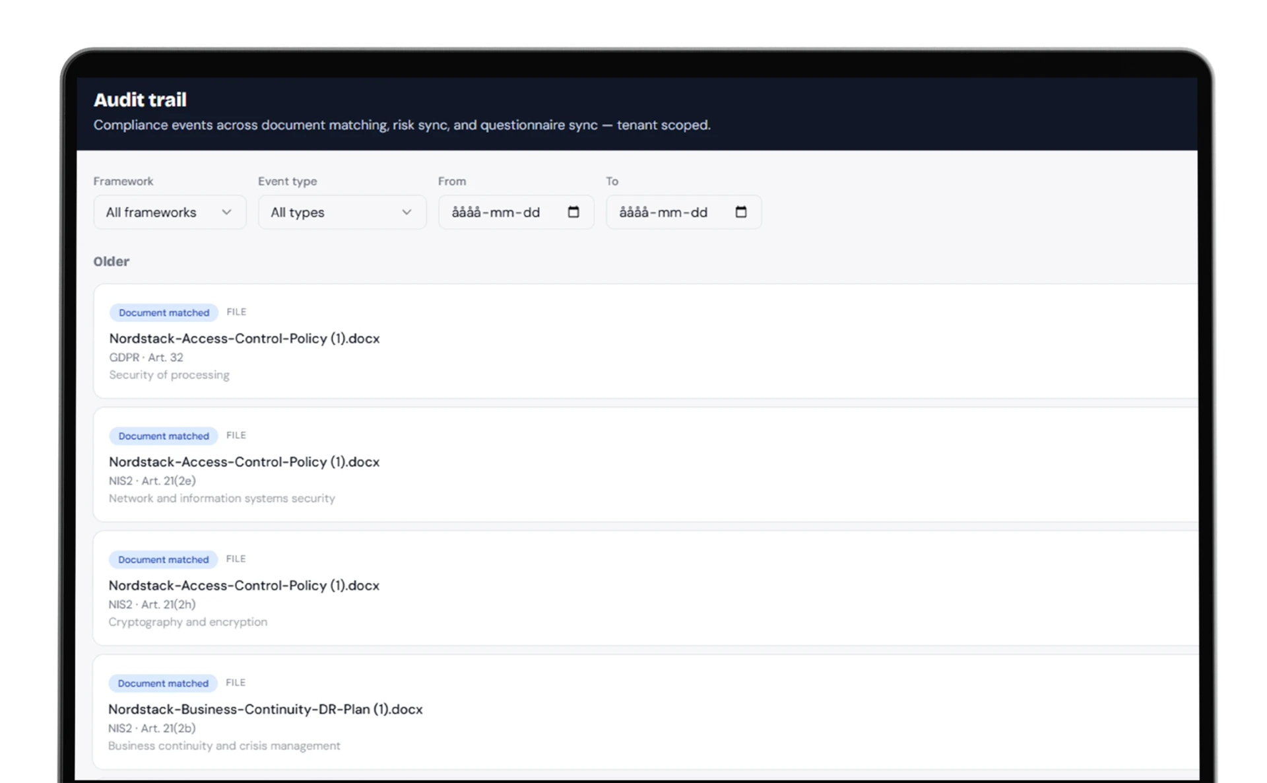Click the 'Cryptography and encryption' description
Screen dimensions: 1267x783
pyautogui.click(x=187, y=622)
